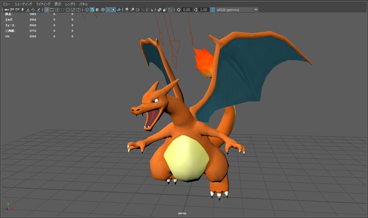The width and height of the screenshot is (368, 218).
Task: Click the Wireframe on Shaded icon
Action: (103, 10)
